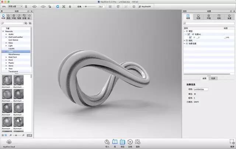The image size is (236, 149).
Task: Select the mesh-patterned Aluminum thumbnail
Action: pyautogui.click(x=18, y=80)
